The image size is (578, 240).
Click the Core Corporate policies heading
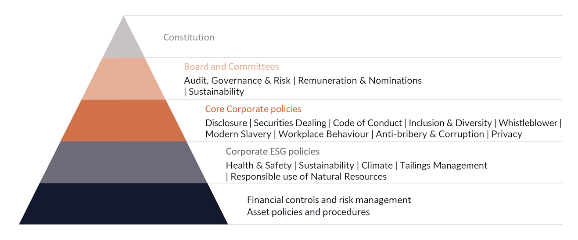pyautogui.click(x=253, y=109)
